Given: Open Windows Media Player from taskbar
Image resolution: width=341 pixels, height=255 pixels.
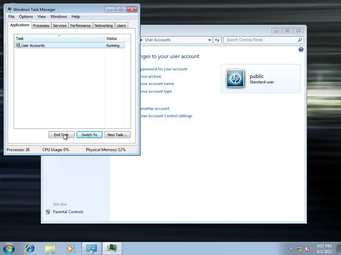Looking at the screenshot, I should 71,248.
